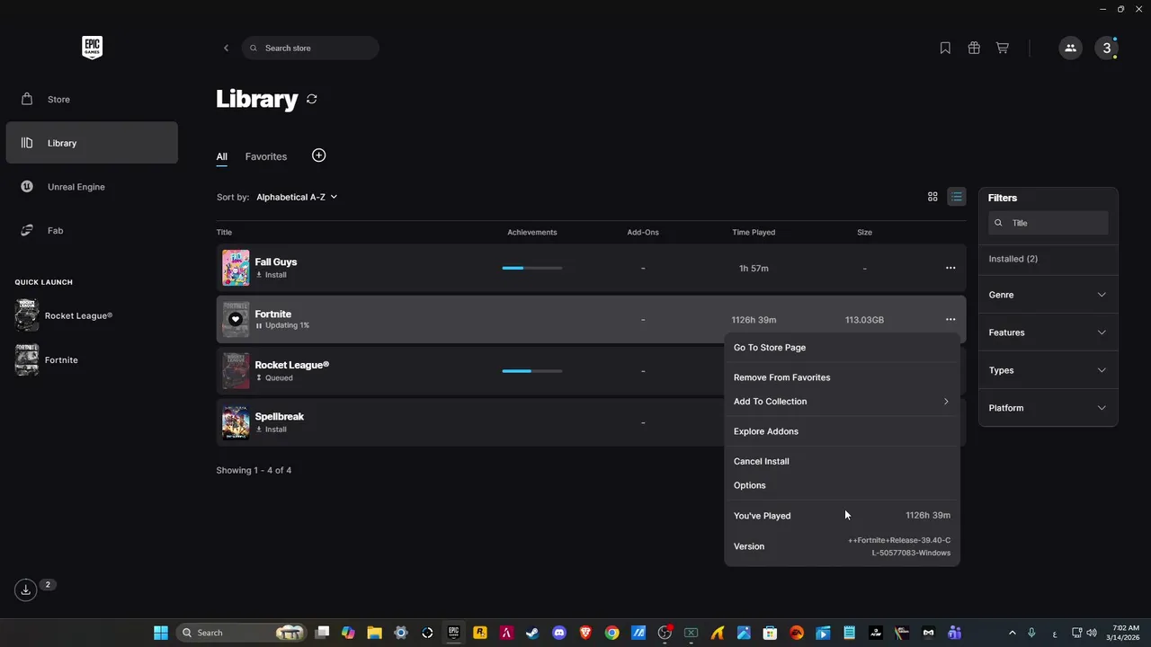The height and width of the screenshot is (647, 1151).
Task: Click the Size column header
Action: click(x=864, y=233)
